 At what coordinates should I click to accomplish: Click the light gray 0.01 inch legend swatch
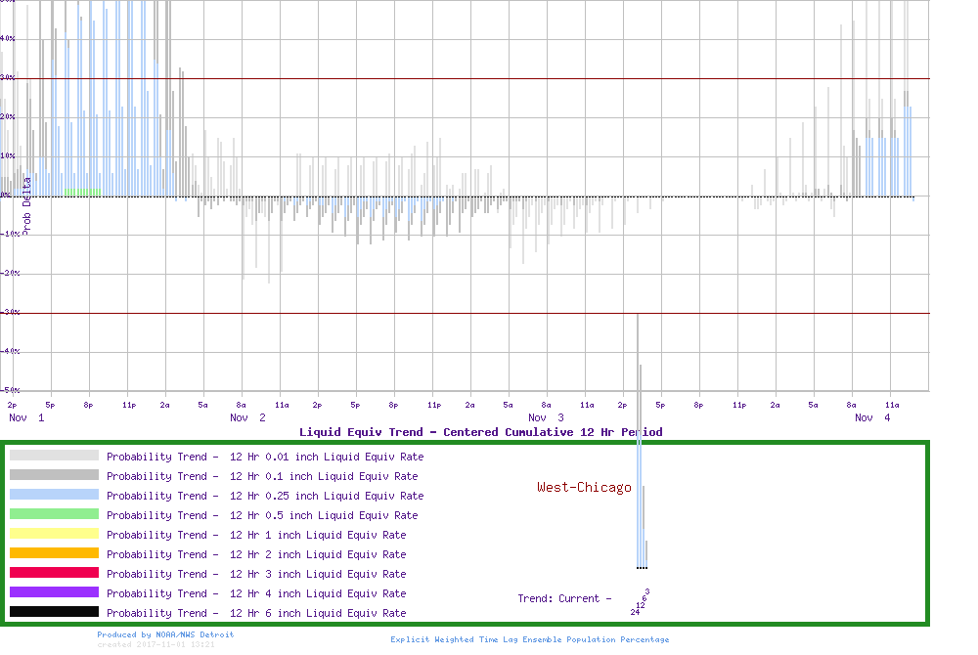click(54, 456)
